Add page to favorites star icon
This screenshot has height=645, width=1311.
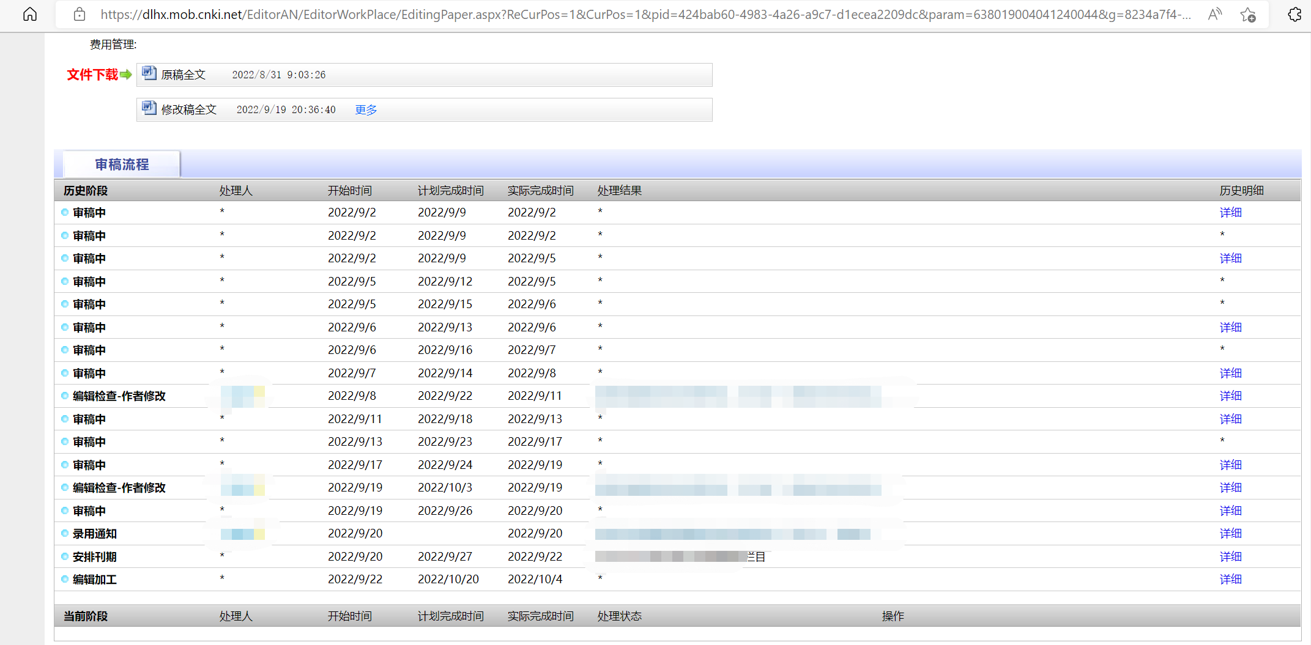(x=1247, y=15)
